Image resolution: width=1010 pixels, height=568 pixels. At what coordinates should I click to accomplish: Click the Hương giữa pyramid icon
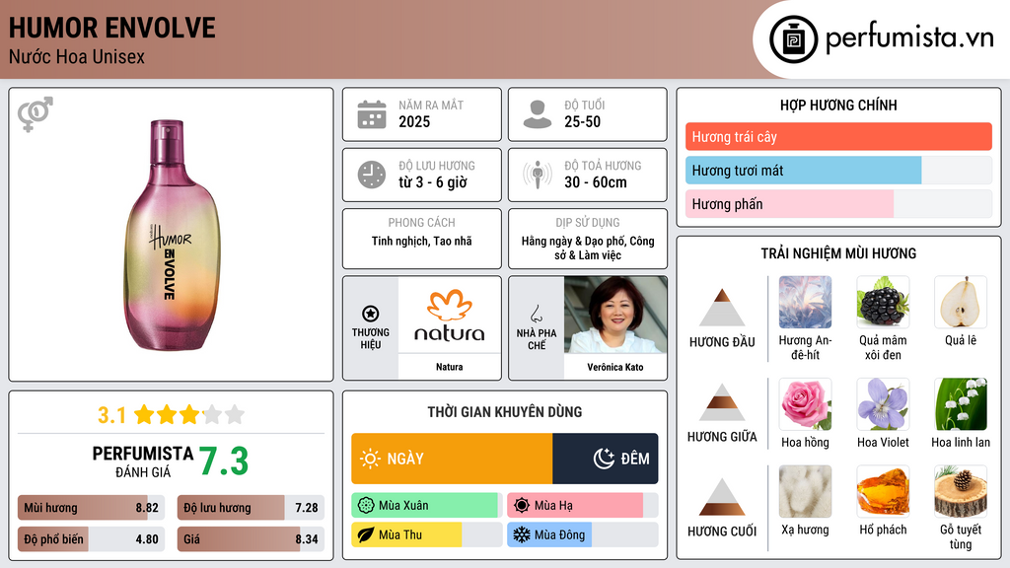coord(722,402)
